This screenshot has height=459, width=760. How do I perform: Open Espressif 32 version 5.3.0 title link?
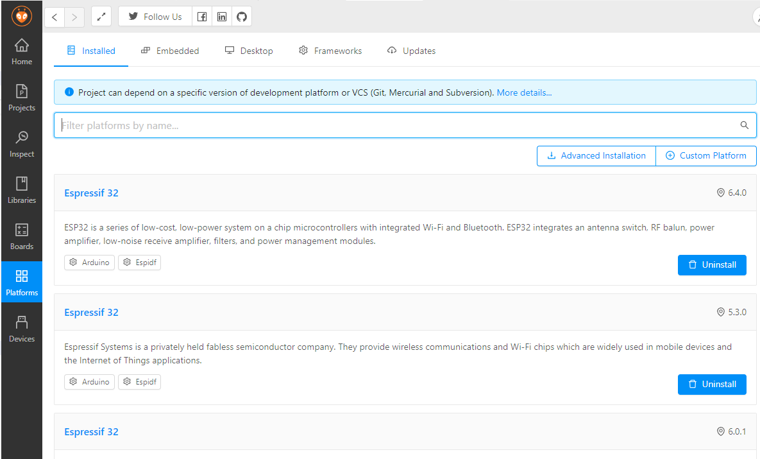pyautogui.click(x=91, y=313)
